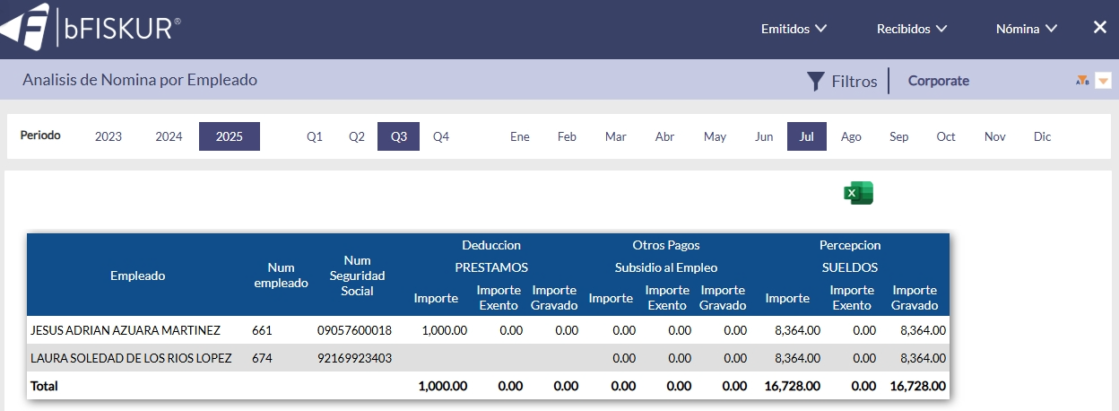Click social security number 92169923403
1119x411 pixels.
[x=354, y=358]
